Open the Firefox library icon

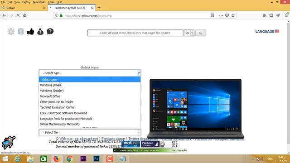click(265, 15)
